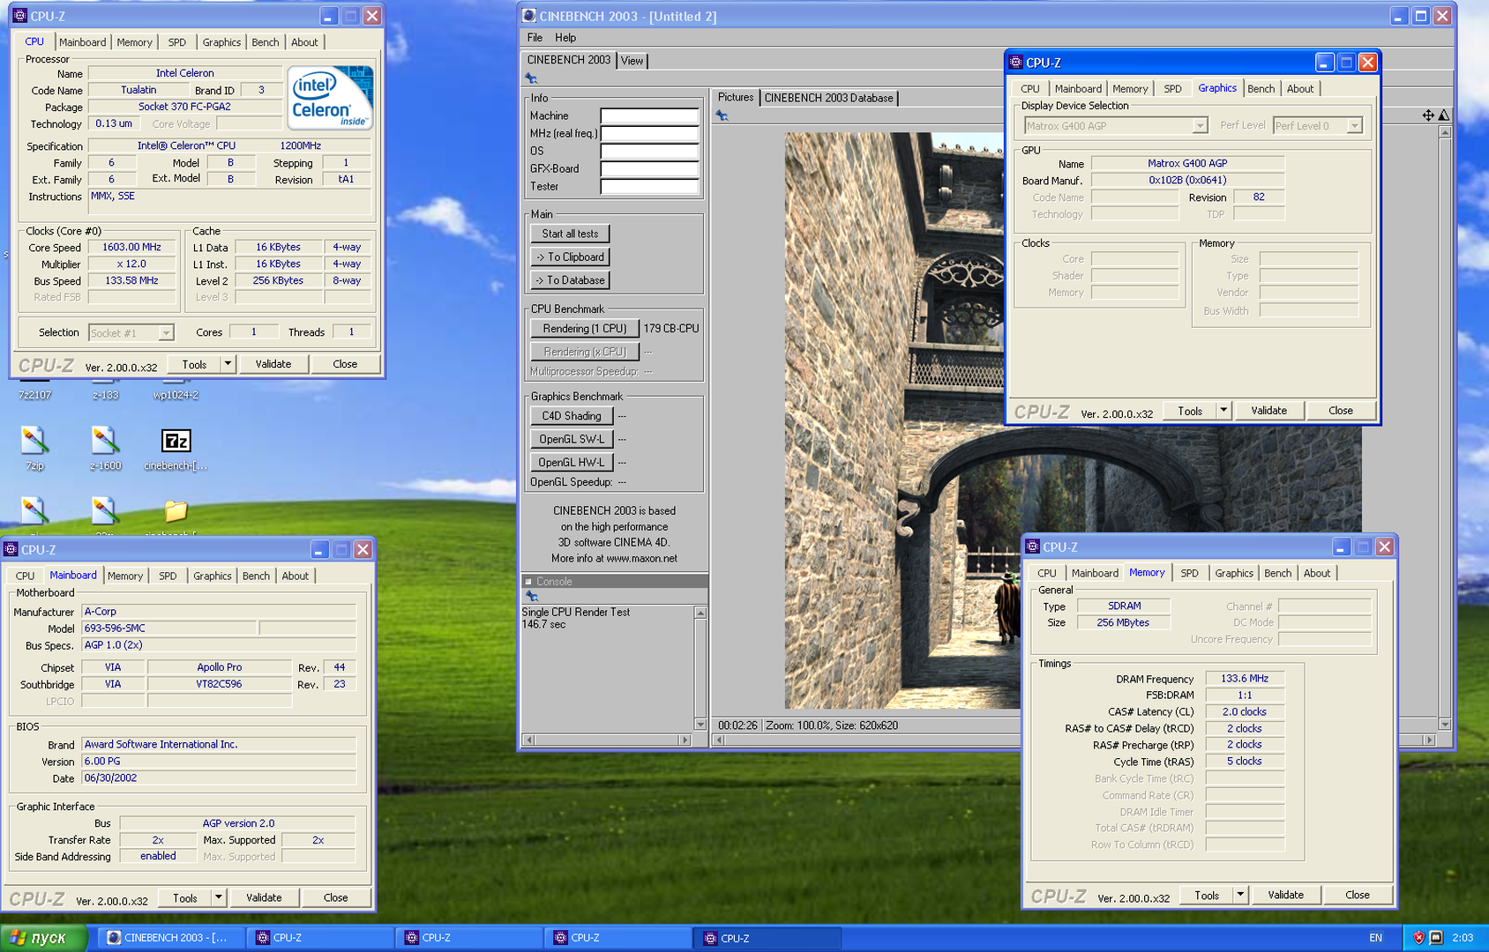This screenshot has width=1489, height=952.
Task: Click the red security shield tray icon
Action: (1418, 938)
